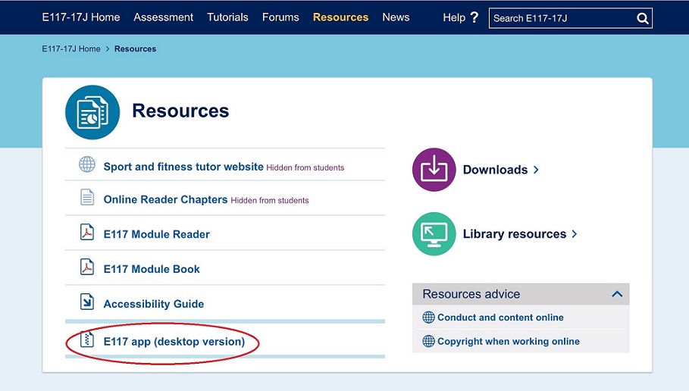Open the Library resources link

tap(515, 234)
